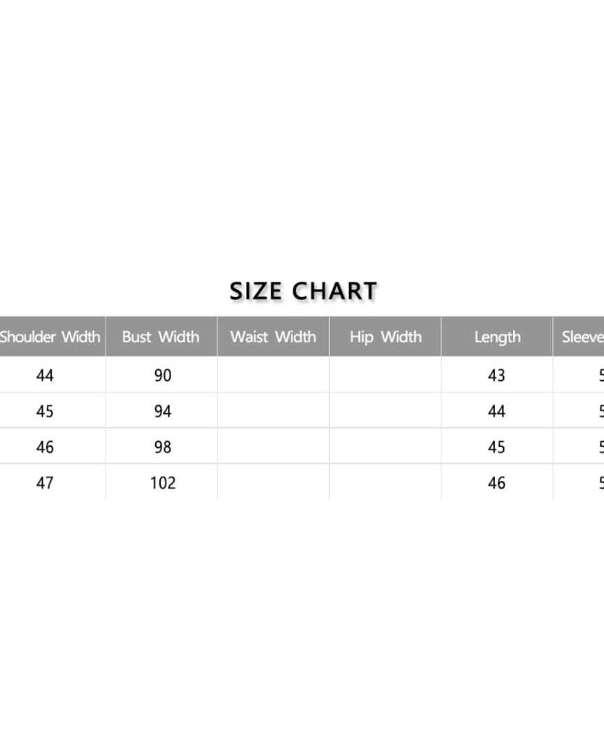The width and height of the screenshot is (604, 755).
Task: Click the 45 in Length column
Action: coord(496,447)
